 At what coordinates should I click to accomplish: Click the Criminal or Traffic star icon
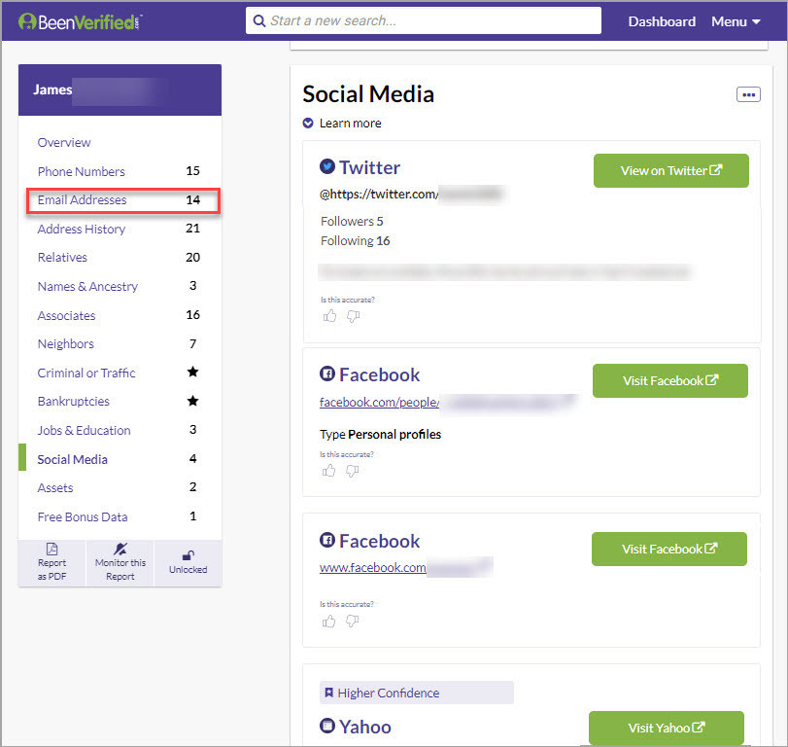(x=192, y=372)
